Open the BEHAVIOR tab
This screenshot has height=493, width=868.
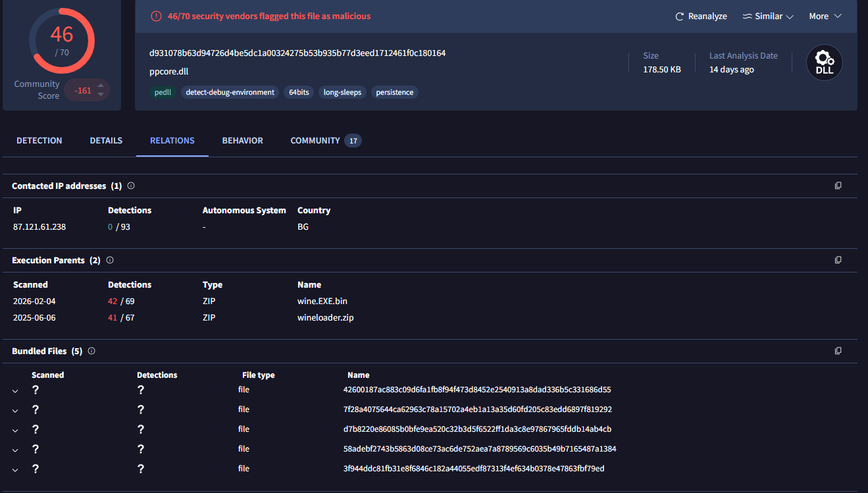242,141
